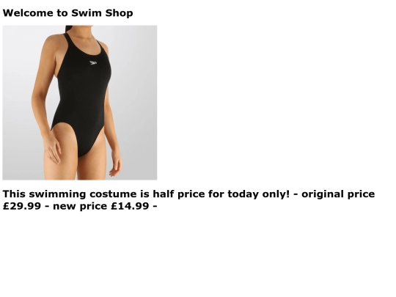Click the word 'swimming' in the description
The image size is (396, 297).
[x=58, y=194]
